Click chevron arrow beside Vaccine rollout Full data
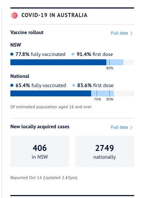This screenshot has height=198, width=143. [131, 33]
